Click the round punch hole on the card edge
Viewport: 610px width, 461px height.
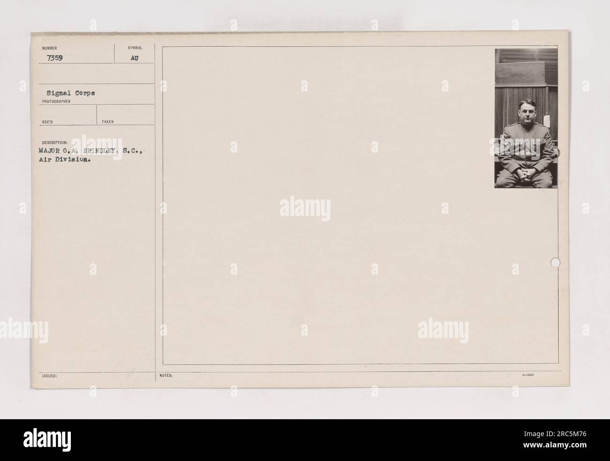tap(556, 261)
